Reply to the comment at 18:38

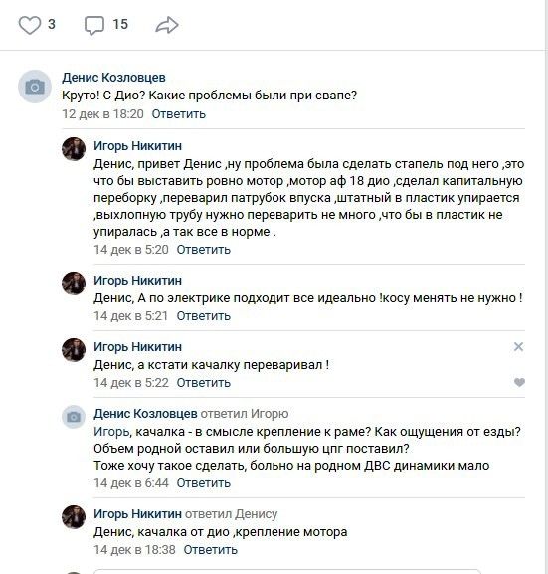pos(211,550)
